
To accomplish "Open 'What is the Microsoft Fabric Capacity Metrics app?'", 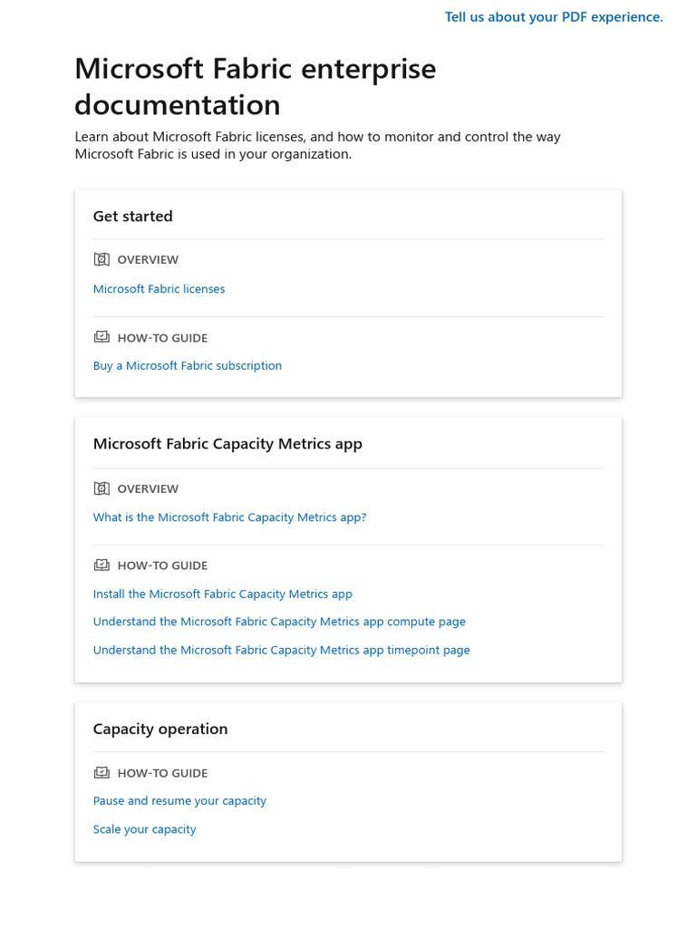I will click(229, 517).
